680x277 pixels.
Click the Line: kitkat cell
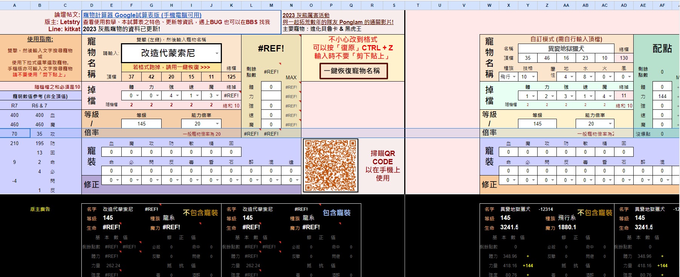64,29
